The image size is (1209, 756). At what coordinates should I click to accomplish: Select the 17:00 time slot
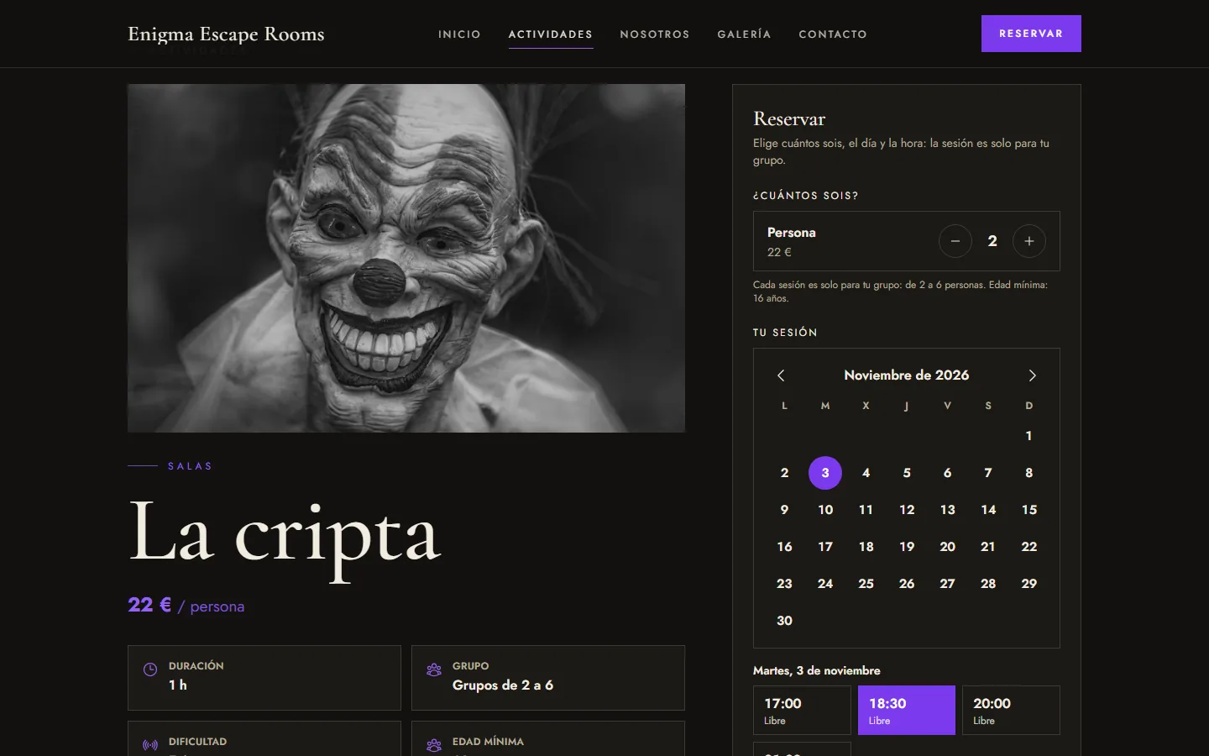coord(802,711)
